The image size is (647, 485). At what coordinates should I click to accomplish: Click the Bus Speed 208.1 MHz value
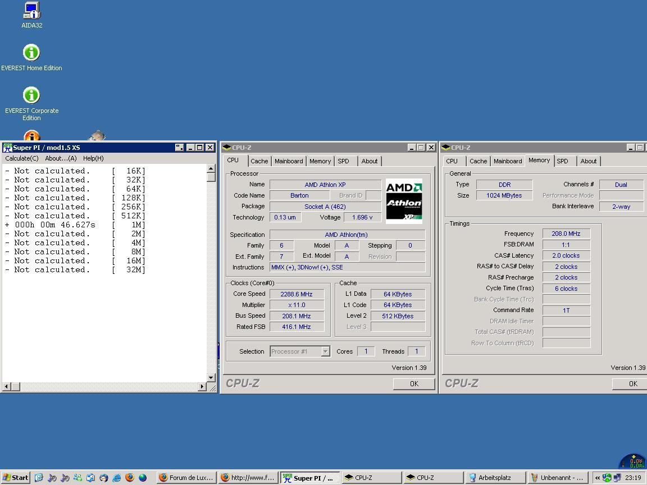point(297,316)
